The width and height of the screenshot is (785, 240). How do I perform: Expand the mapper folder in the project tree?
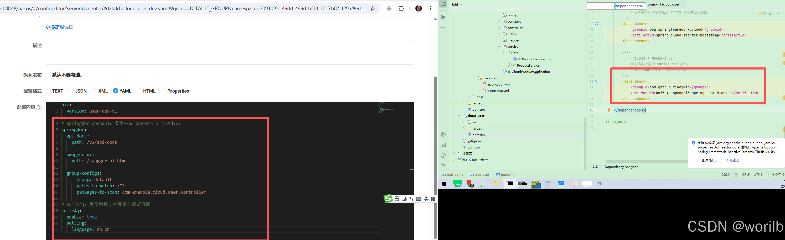pos(499,40)
